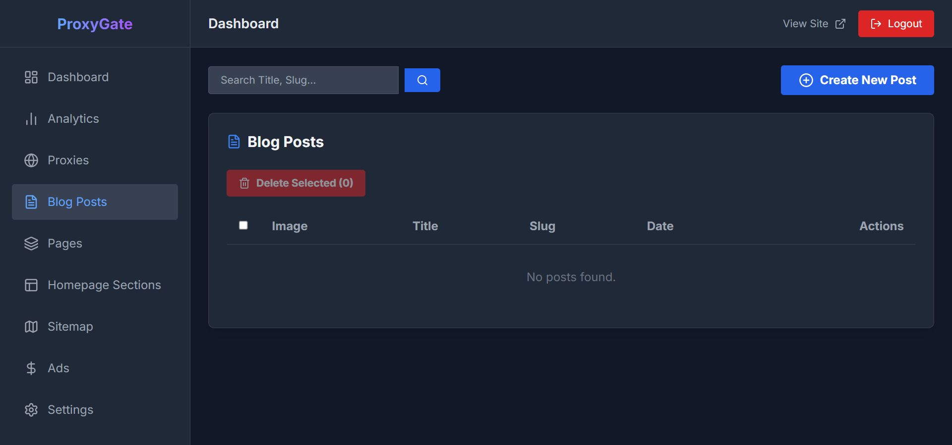Click the Pages layers icon
952x445 pixels.
pyautogui.click(x=31, y=244)
